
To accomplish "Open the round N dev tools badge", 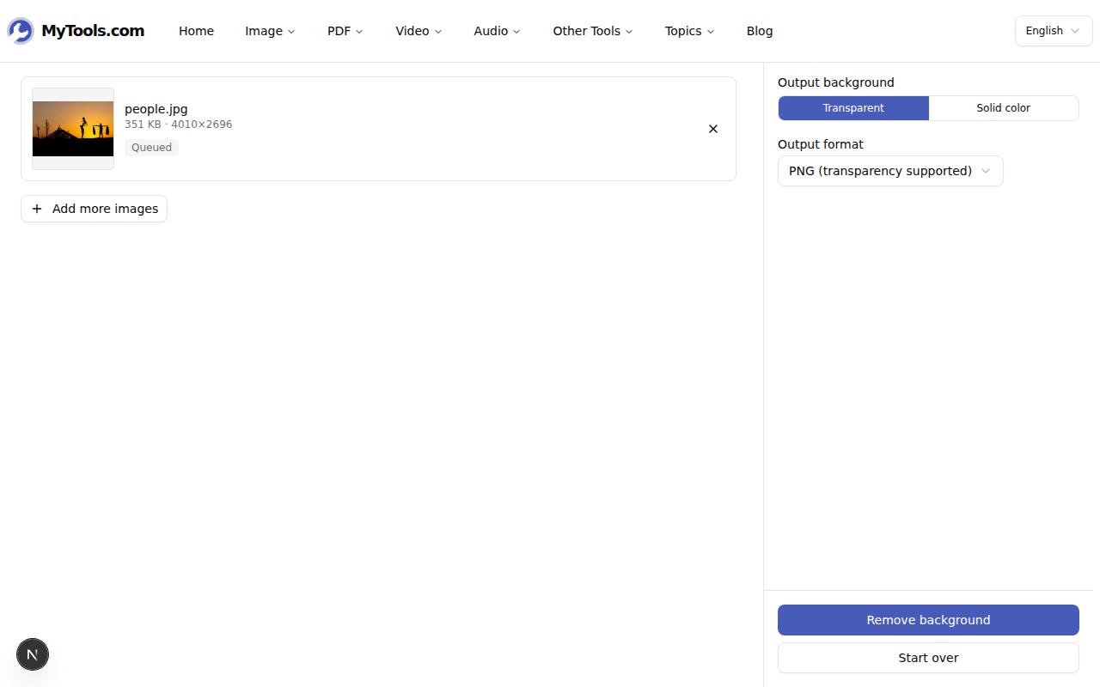I will click(x=33, y=654).
